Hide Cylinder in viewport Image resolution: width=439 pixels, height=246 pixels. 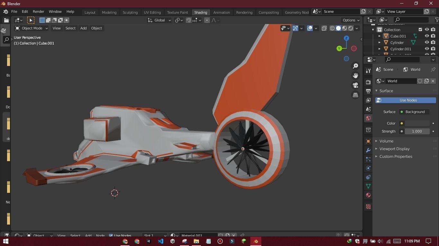[427, 42]
